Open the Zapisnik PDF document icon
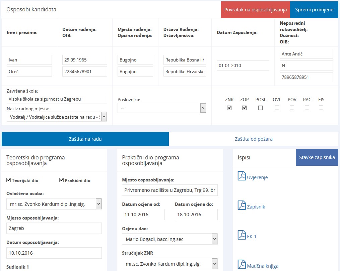This screenshot has width=340, height=271. (242, 205)
